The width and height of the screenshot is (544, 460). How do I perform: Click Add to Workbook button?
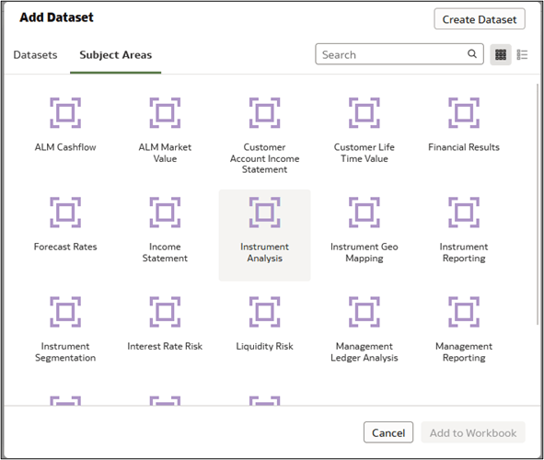[x=473, y=432]
